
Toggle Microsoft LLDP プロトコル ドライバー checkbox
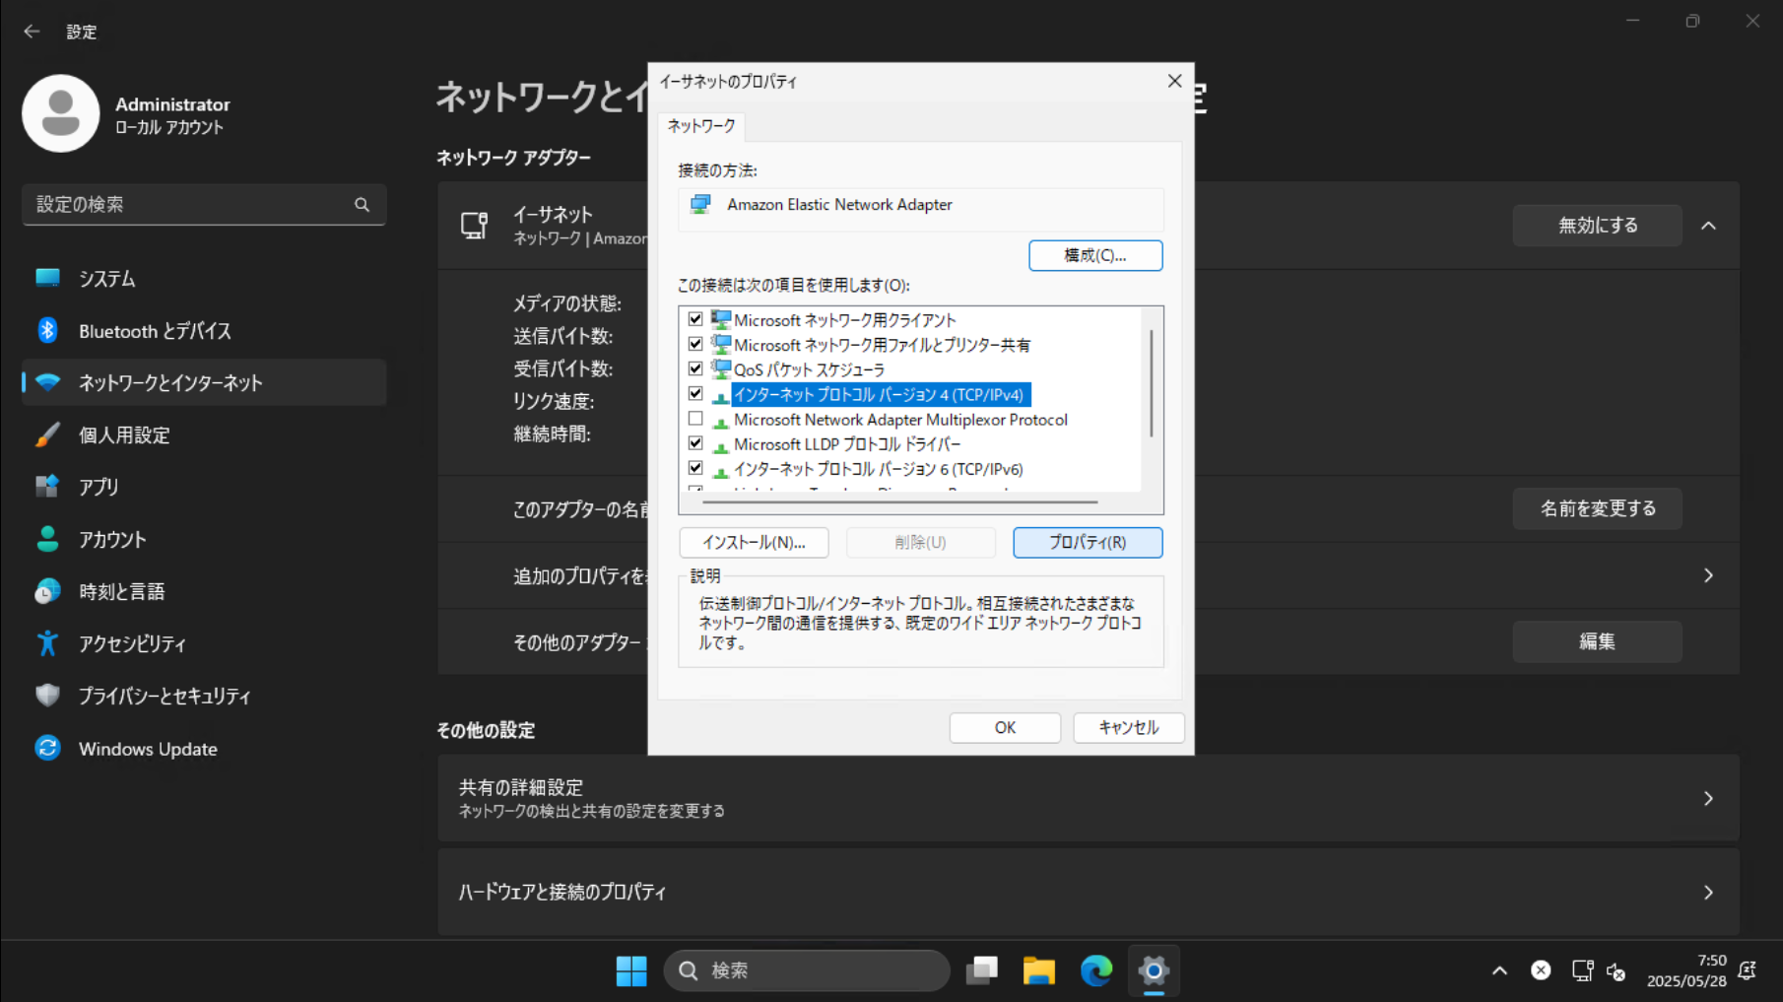tap(695, 443)
